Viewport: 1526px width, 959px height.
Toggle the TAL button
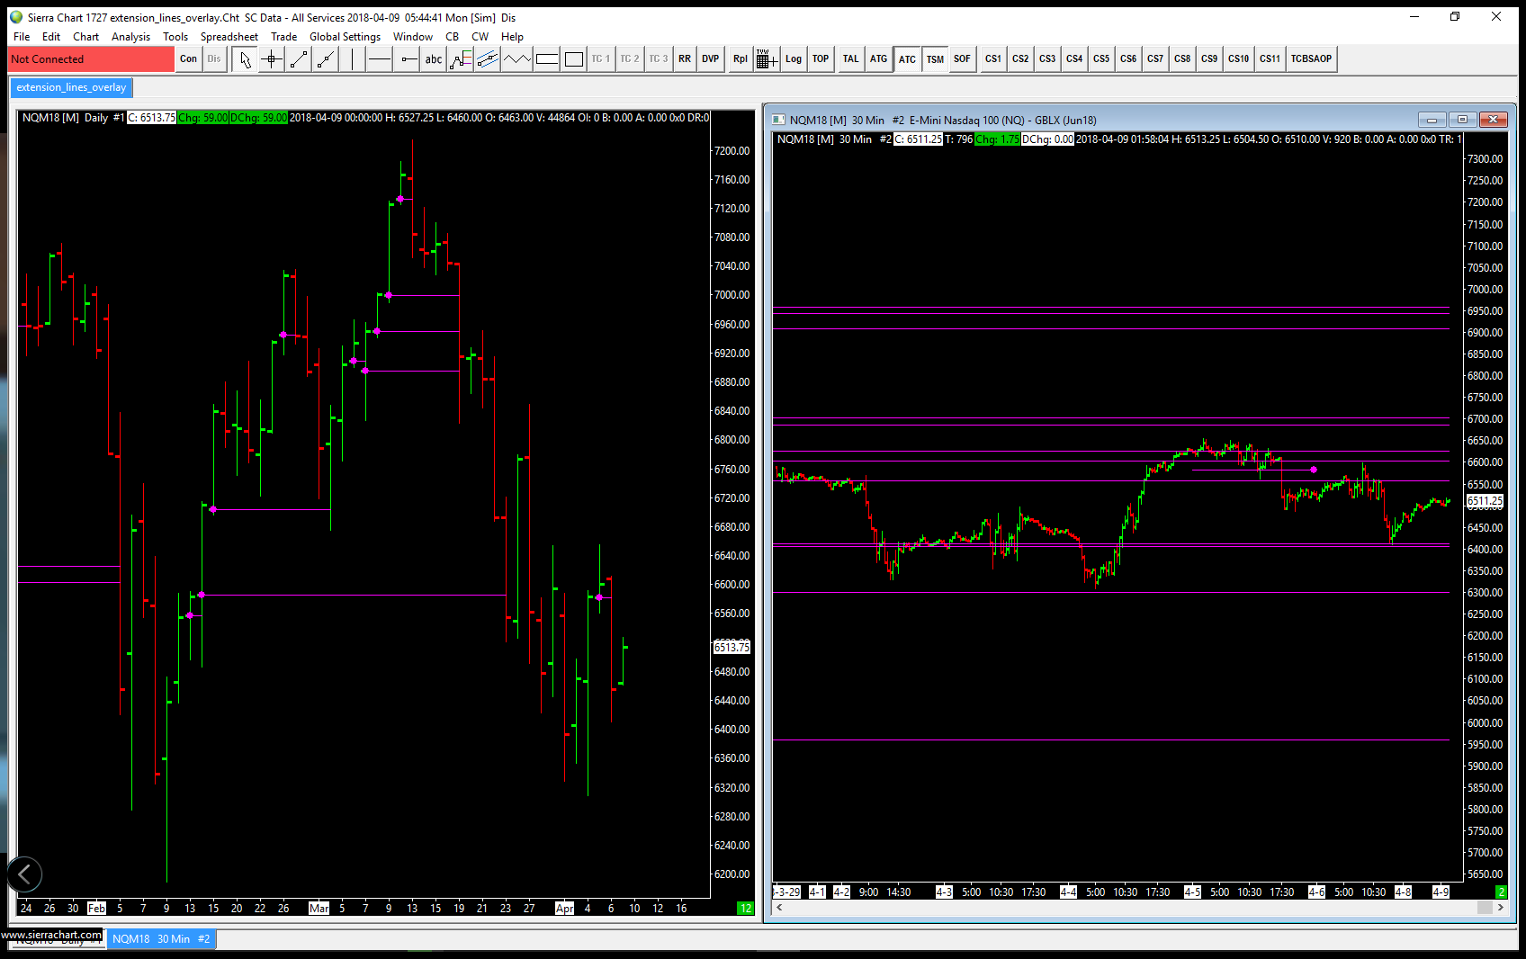(x=850, y=59)
